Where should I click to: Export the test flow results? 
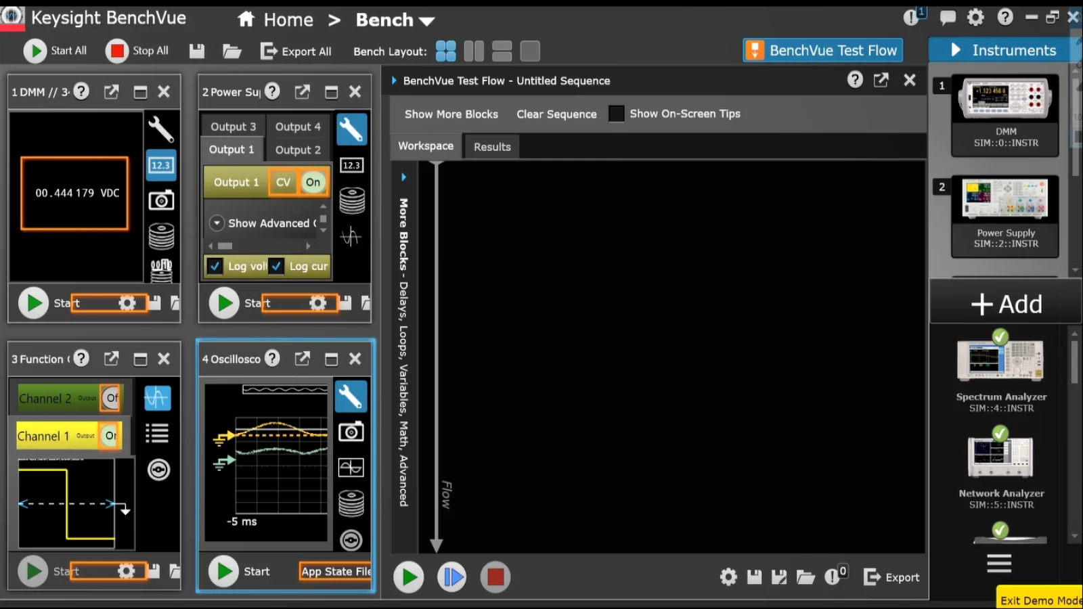(x=892, y=577)
